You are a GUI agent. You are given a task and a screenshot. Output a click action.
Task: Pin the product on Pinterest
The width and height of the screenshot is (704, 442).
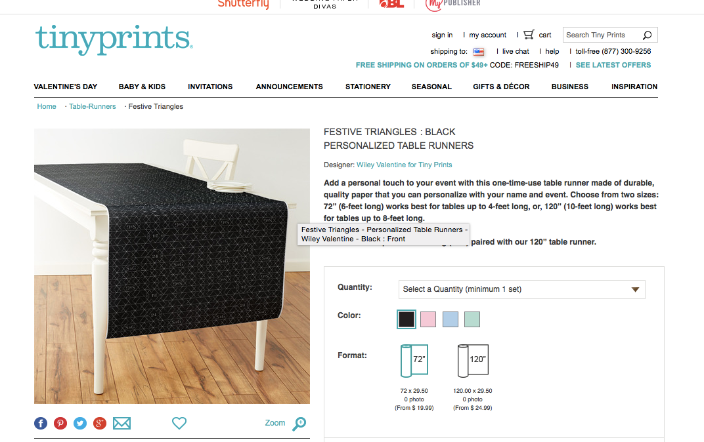60,423
